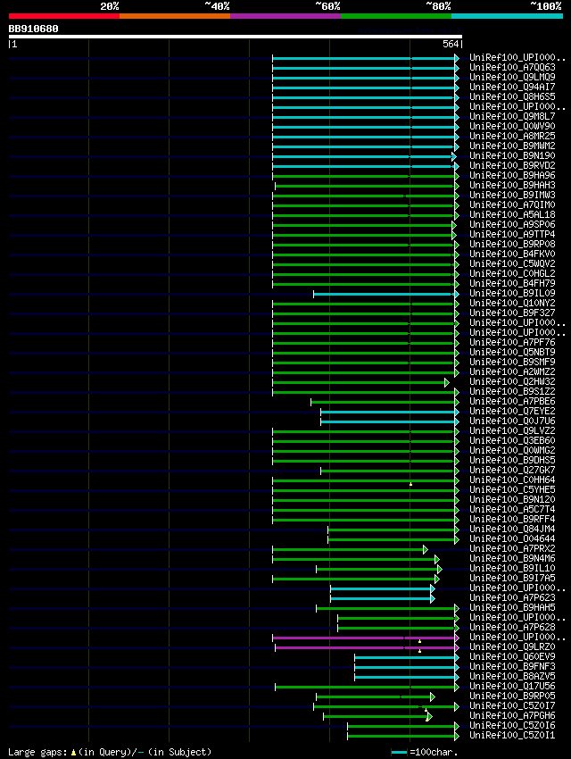Image resolution: width=571 pixels, height=759 pixels.
Task: View UniRef100_B9IL10 entry
Action: [512, 568]
